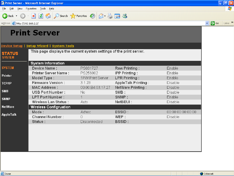Click the Wireless Lan Status value Auto
The image size is (234, 176).
click(84, 102)
